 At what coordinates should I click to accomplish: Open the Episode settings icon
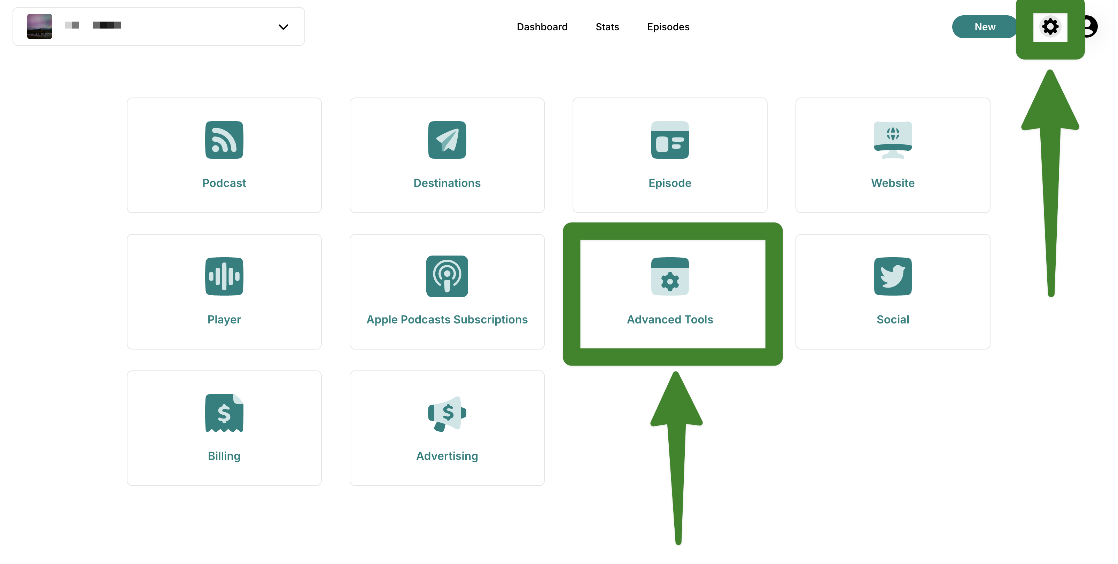click(x=670, y=140)
